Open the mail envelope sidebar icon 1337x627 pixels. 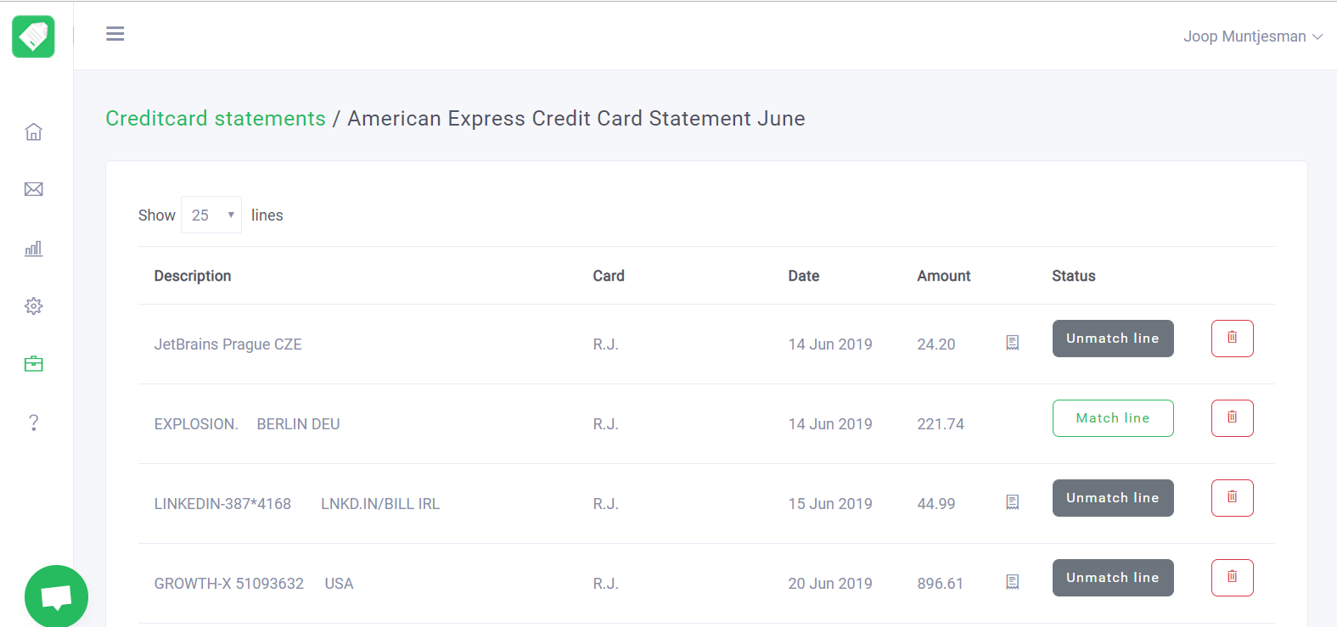[33, 189]
